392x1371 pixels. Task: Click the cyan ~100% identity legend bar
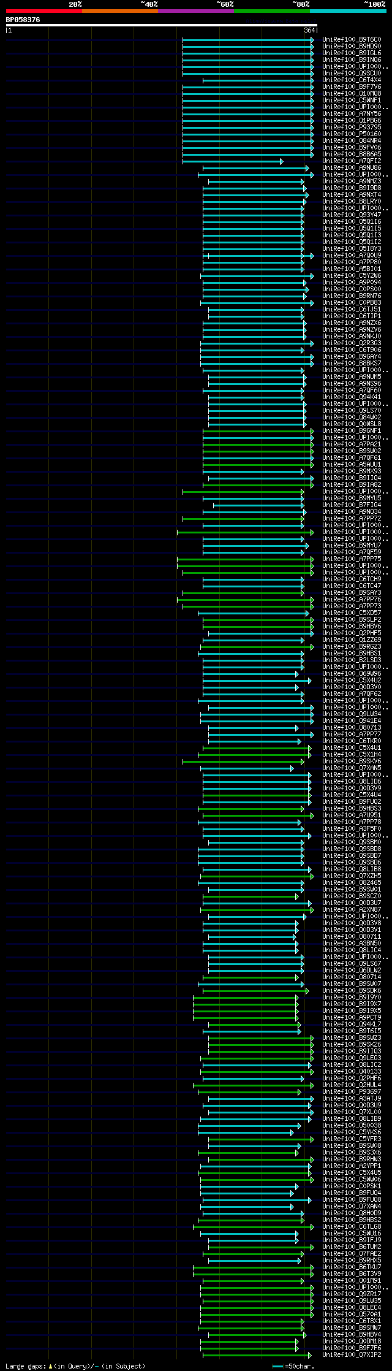(348, 11)
